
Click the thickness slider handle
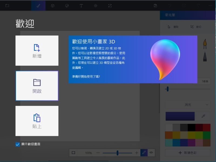[167, 89]
